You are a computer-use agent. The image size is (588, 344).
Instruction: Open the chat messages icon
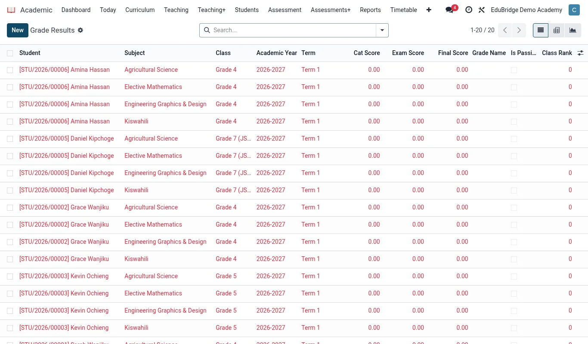[x=450, y=10]
